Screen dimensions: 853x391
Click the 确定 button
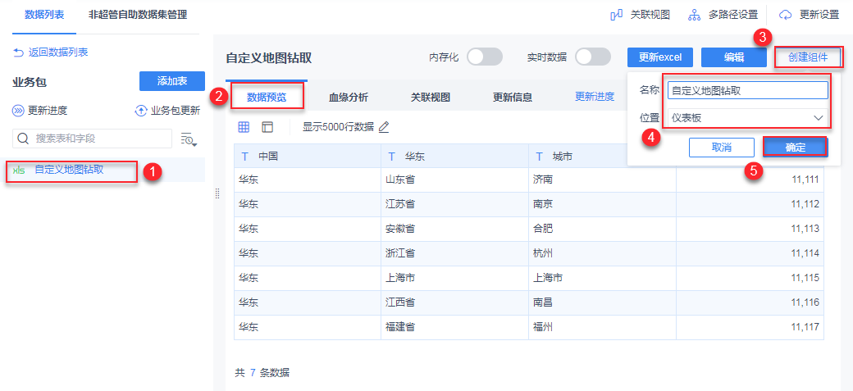(x=795, y=148)
